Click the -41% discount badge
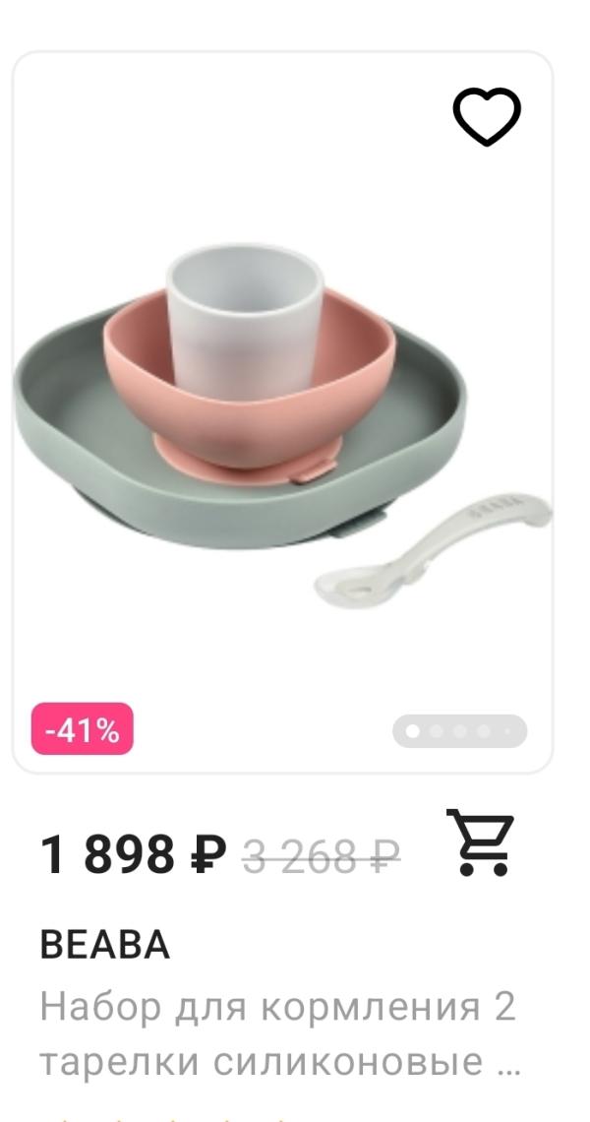The height and width of the screenshot is (1122, 590). coord(83,729)
